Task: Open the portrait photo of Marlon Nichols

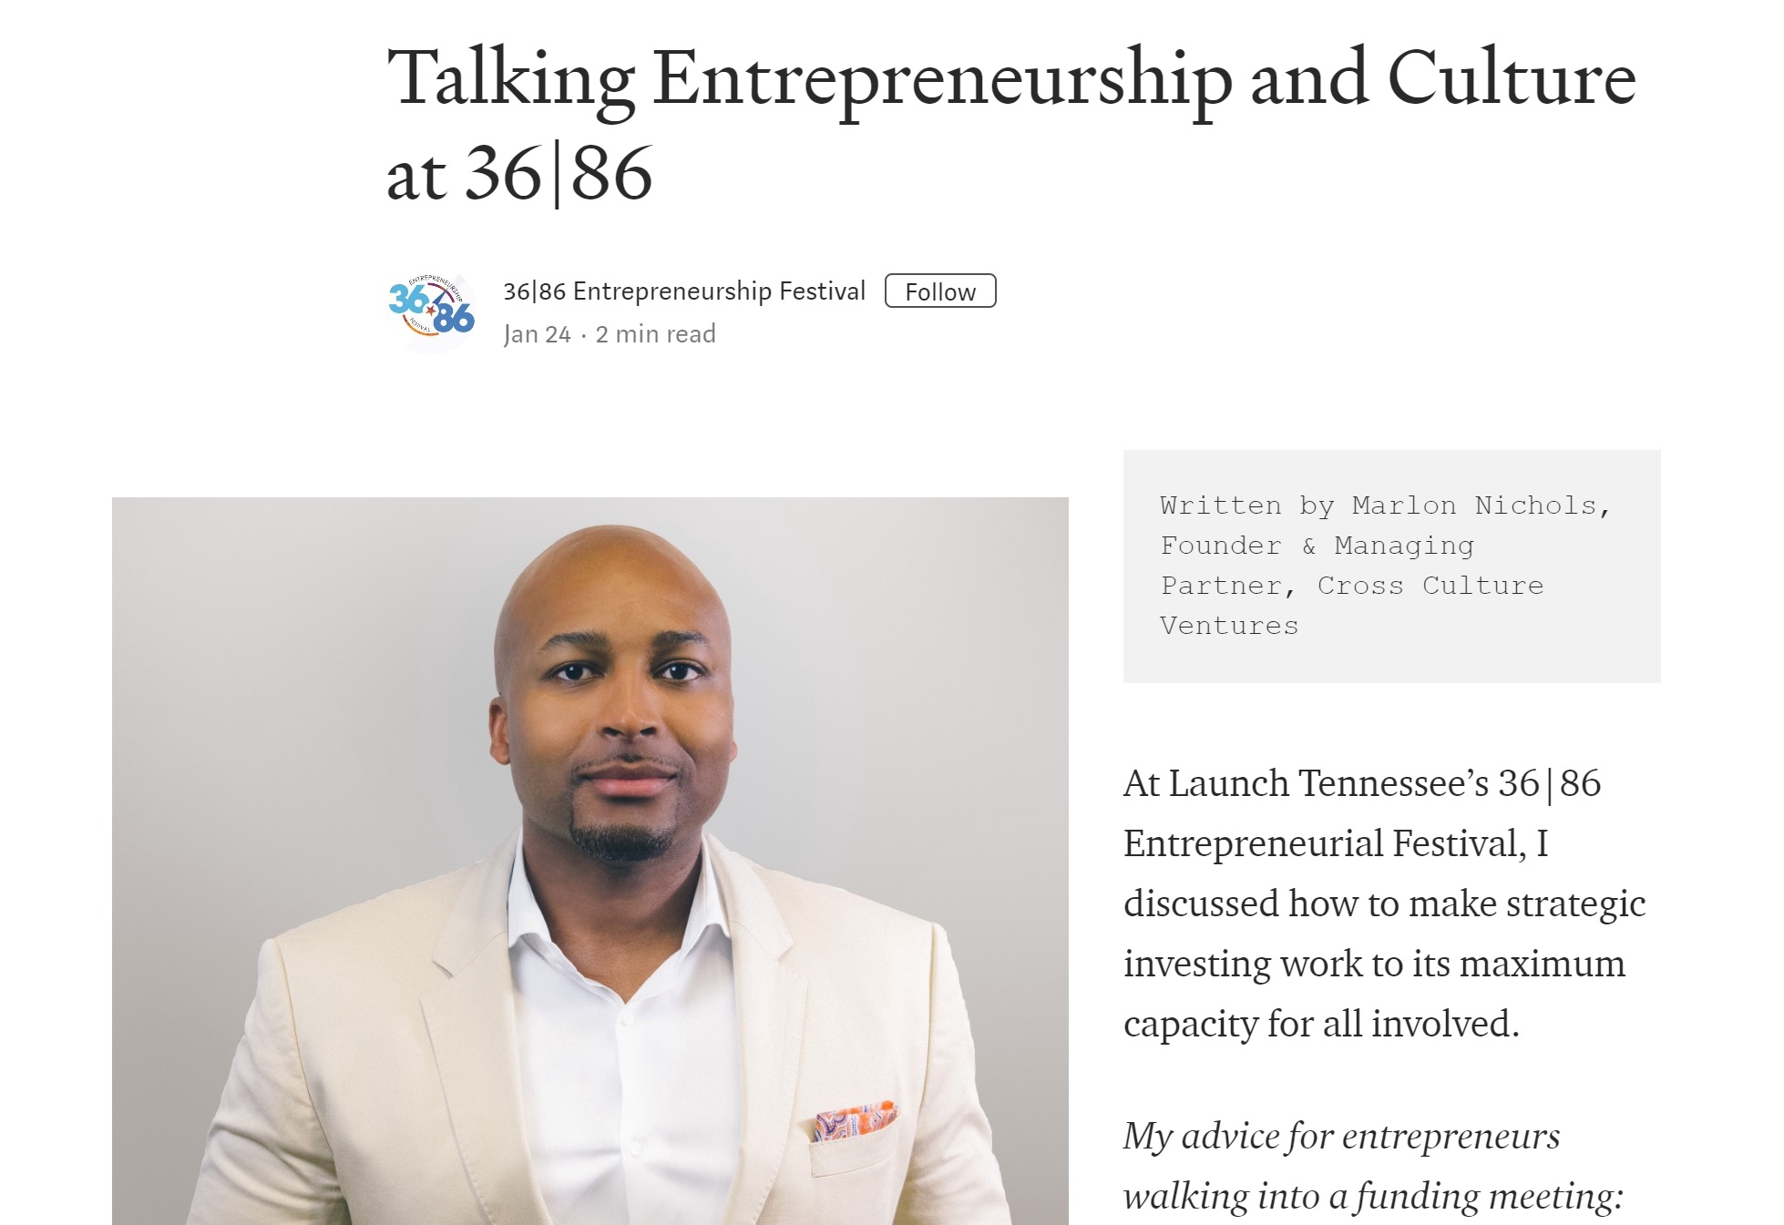Action: coord(590,861)
